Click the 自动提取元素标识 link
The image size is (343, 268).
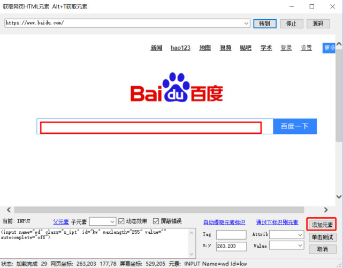tap(224, 223)
